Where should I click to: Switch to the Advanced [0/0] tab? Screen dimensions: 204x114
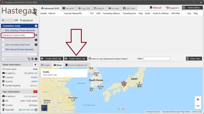click(50, 8)
